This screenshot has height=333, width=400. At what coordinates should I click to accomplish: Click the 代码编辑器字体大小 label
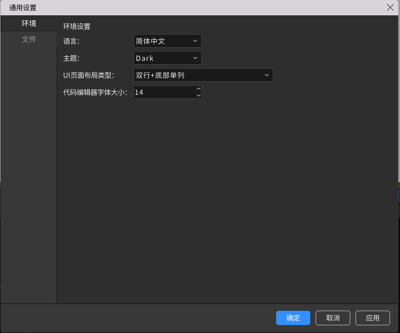95,93
